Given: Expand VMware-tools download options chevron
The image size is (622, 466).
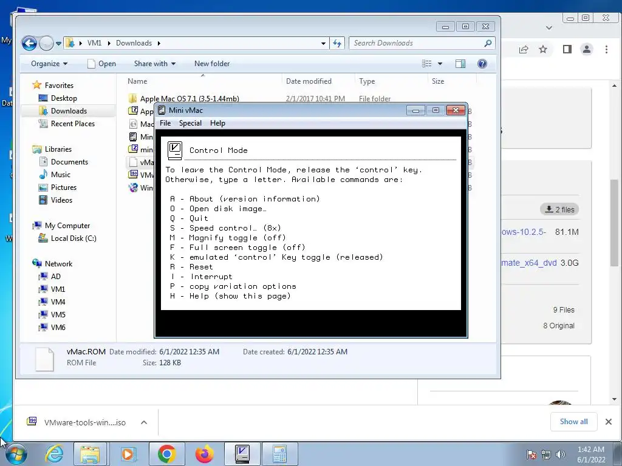Looking at the screenshot, I should 144,422.
